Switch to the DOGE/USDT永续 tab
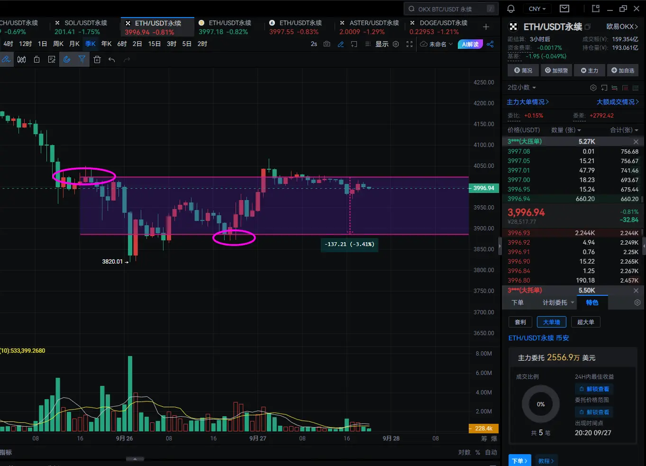 [439, 27]
